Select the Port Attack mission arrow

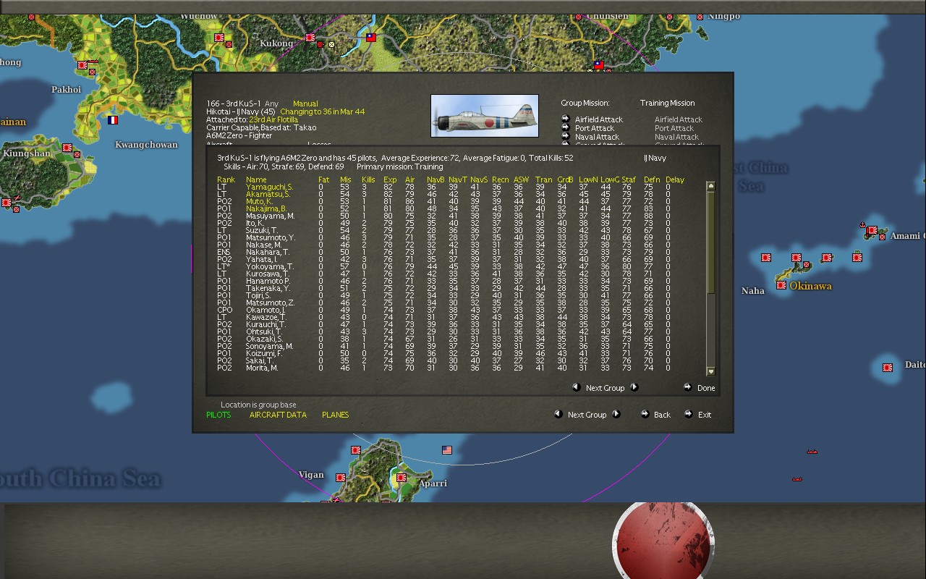pos(566,127)
